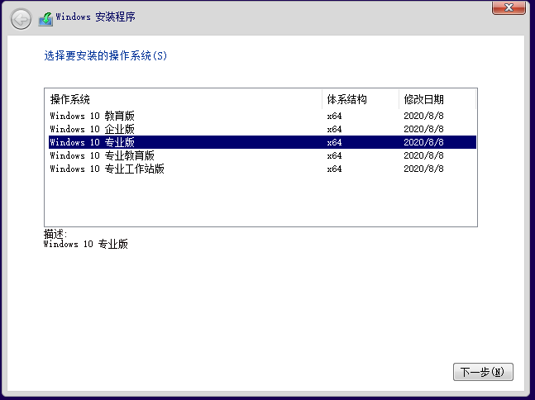Go back using the round arrow button
This screenshot has width=535, height=400.
pyautogui.click(x=21, y=19)
